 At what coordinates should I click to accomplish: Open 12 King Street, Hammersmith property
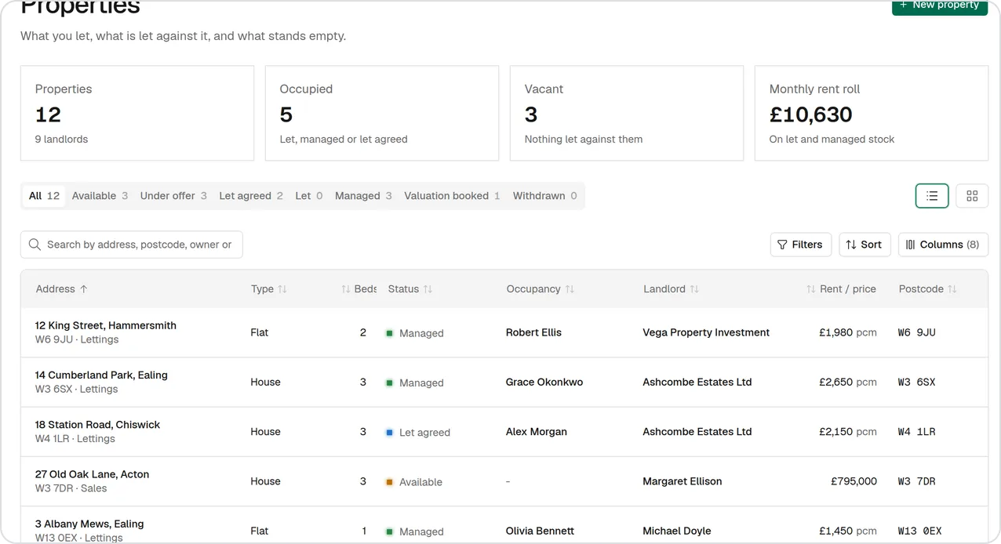coord(106,325)
